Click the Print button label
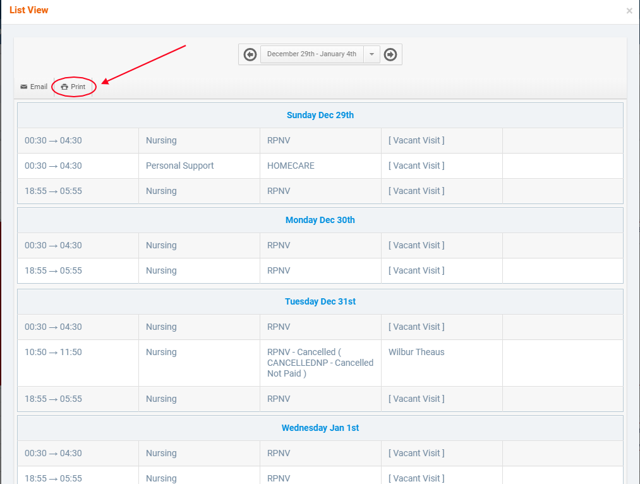640x484 pixels. [x=78, y=87]
